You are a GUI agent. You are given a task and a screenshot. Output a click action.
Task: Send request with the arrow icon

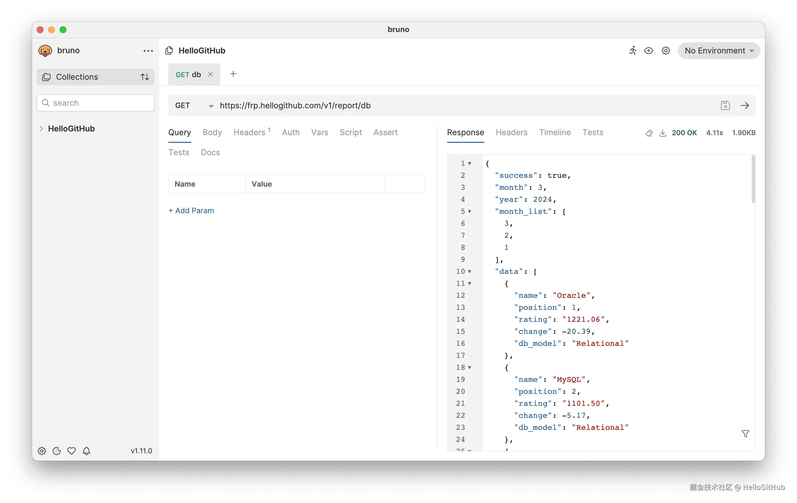(x=745, y=105)
